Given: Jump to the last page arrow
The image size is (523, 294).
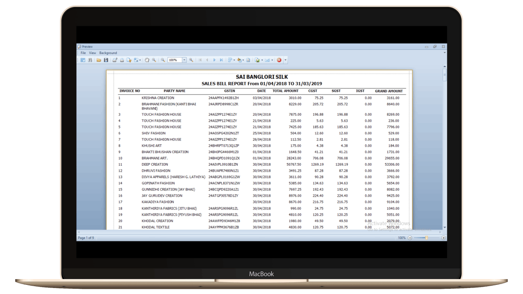Looking at the screenshot, I should click(x=221, y=60).
